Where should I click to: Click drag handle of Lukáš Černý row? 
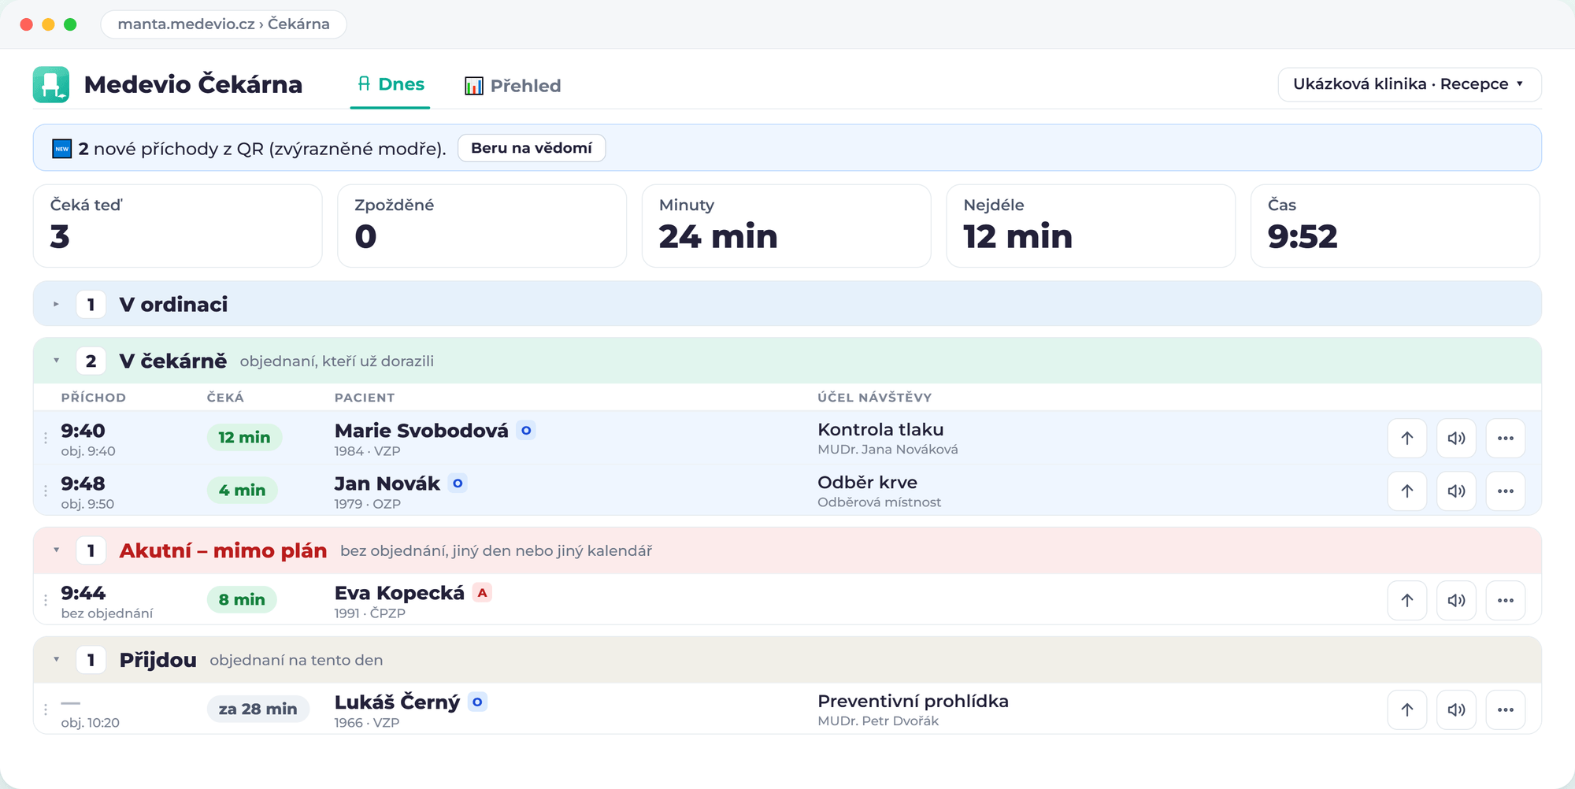coord(46,709)
